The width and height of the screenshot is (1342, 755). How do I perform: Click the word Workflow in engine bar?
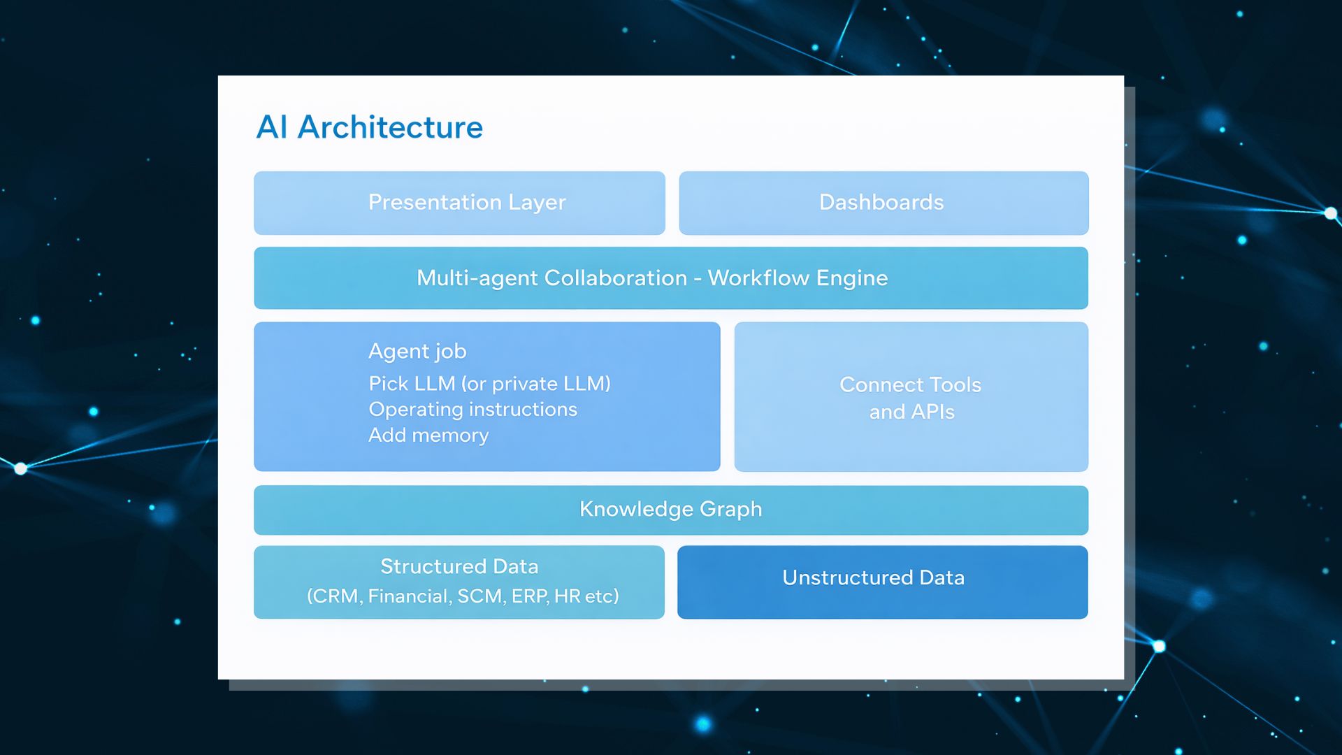tap(758, 278)
